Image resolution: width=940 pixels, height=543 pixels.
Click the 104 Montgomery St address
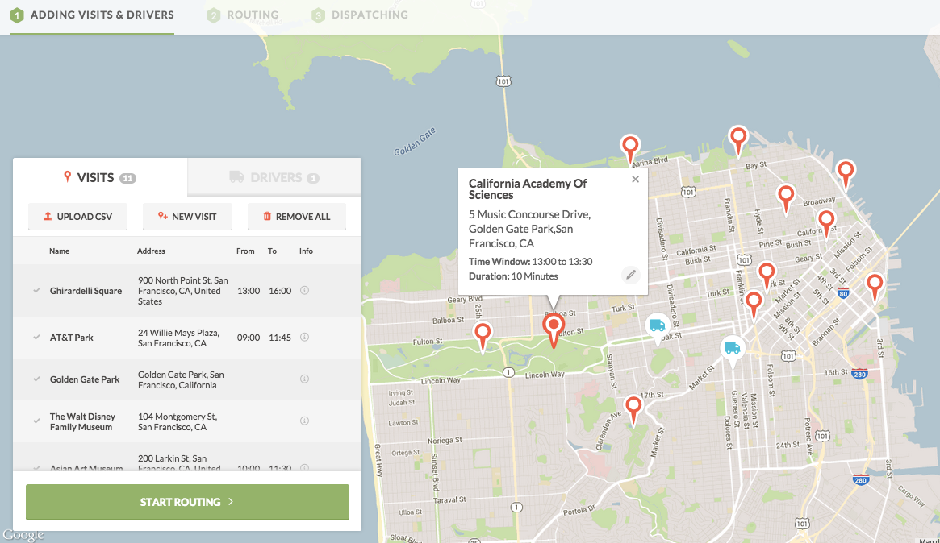[178, 421]
